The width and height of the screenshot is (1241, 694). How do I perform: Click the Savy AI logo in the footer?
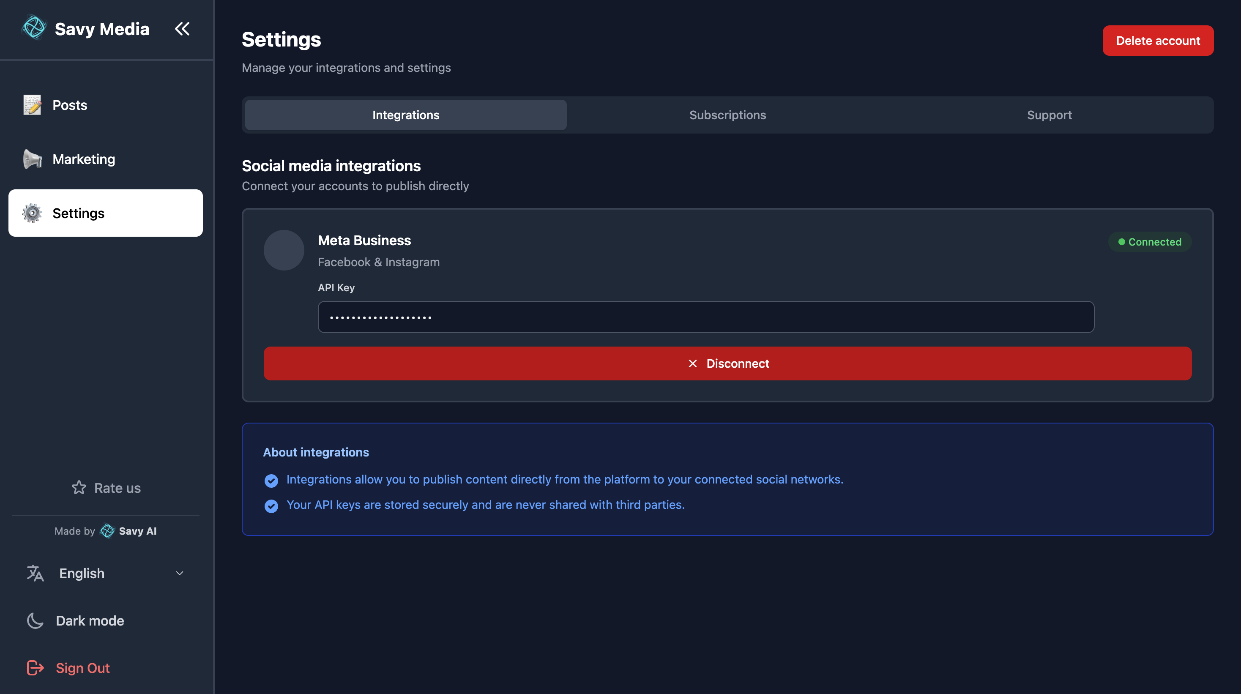point(107,531)
